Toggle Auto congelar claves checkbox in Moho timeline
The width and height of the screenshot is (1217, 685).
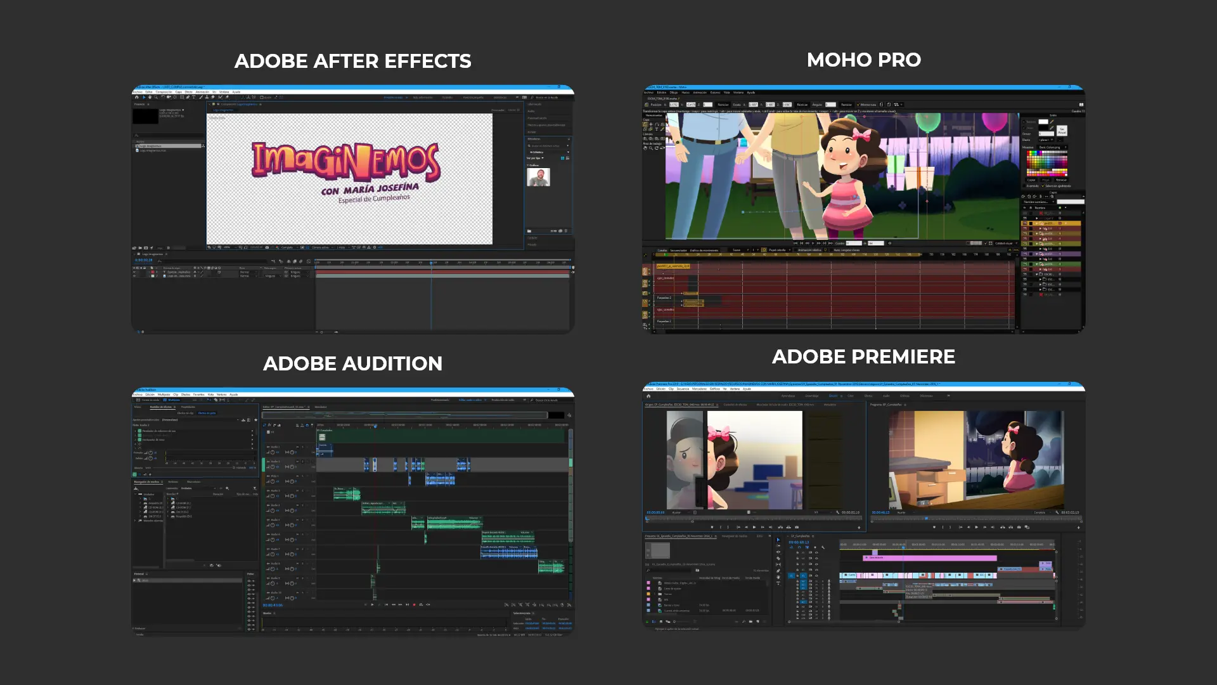tap(832, 250)
